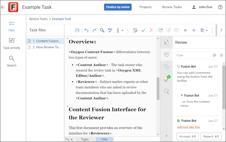Image resolution: width=226 pixels, height=142 pixels.
Task: Click editor scrollbar up arrow
Action: pyautogui.click(x=158, y=38)
